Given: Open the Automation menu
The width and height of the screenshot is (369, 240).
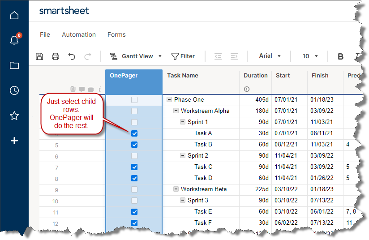Looking at the screenshot, I should tap(79, 34).
